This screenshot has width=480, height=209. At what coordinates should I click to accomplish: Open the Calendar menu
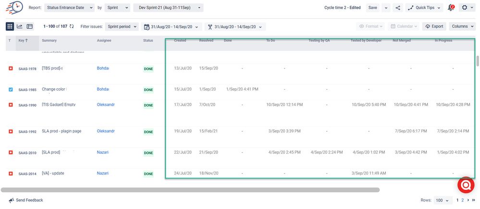click(404, 26)
